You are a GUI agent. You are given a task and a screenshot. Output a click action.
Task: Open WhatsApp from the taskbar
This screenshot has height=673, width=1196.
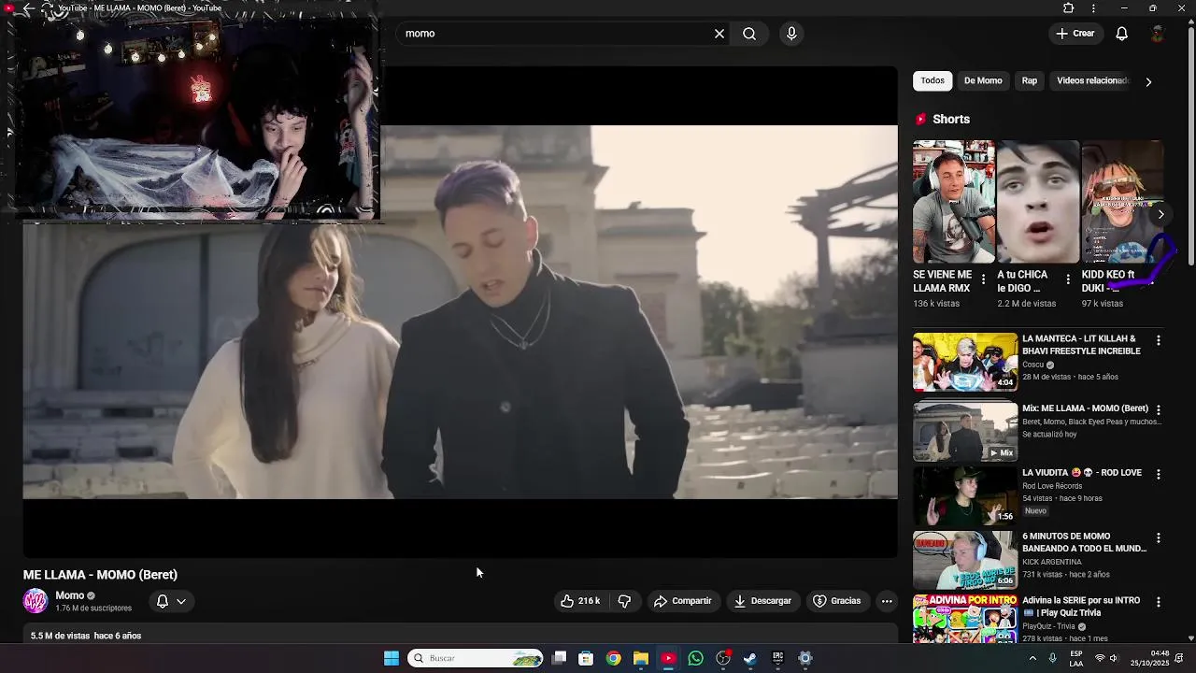pyautogui.click(x=695, y=658)
